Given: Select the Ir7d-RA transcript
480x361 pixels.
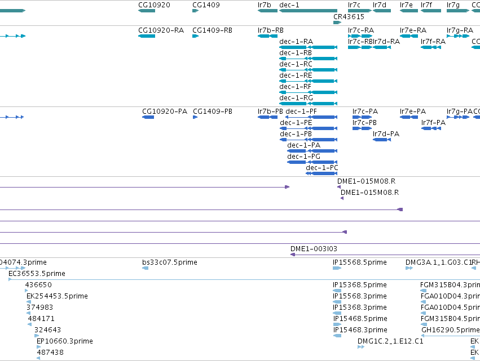Looking at the screenshot, I should point(382,47).
